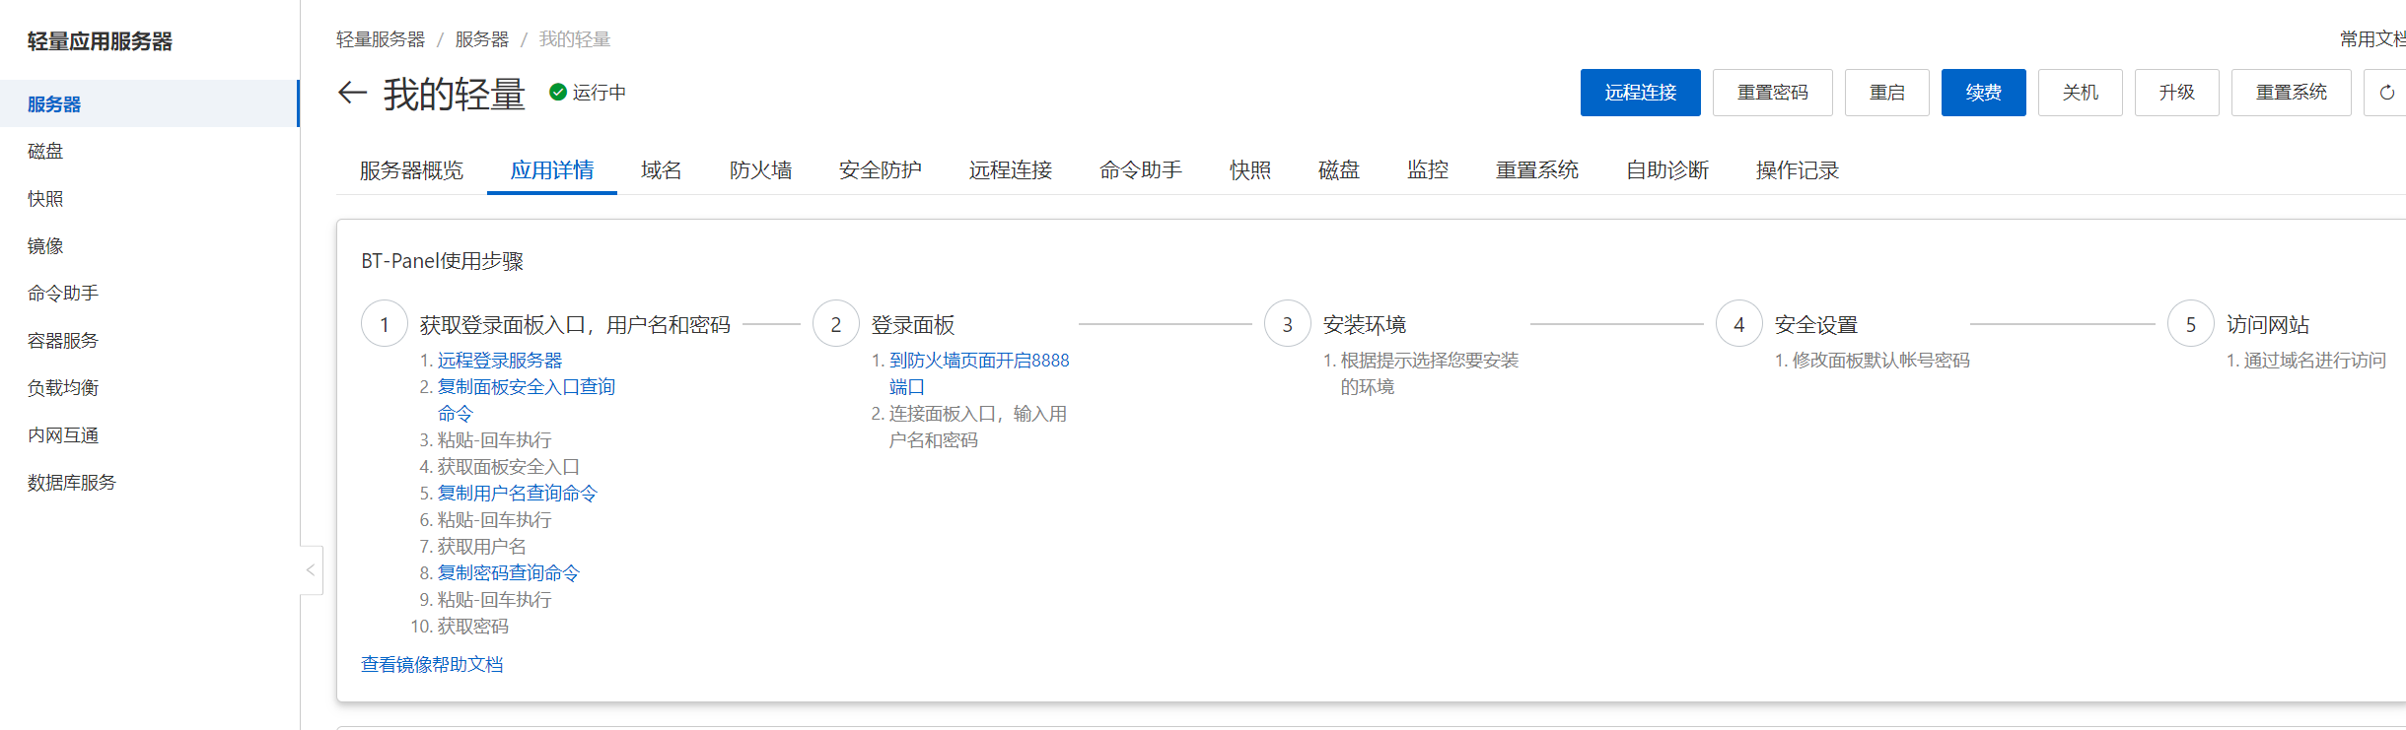Image resolution: width=2406 pixels, height=730 pixels.
Task: Click the 获取用户名 step text
Action: (481, 547)
